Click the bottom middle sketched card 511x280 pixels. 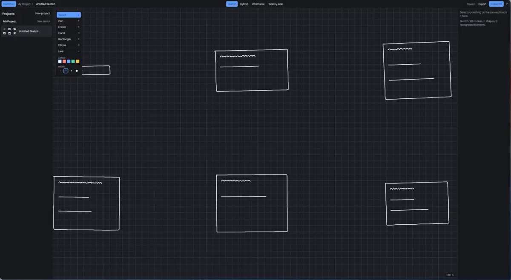coord(252,203)
